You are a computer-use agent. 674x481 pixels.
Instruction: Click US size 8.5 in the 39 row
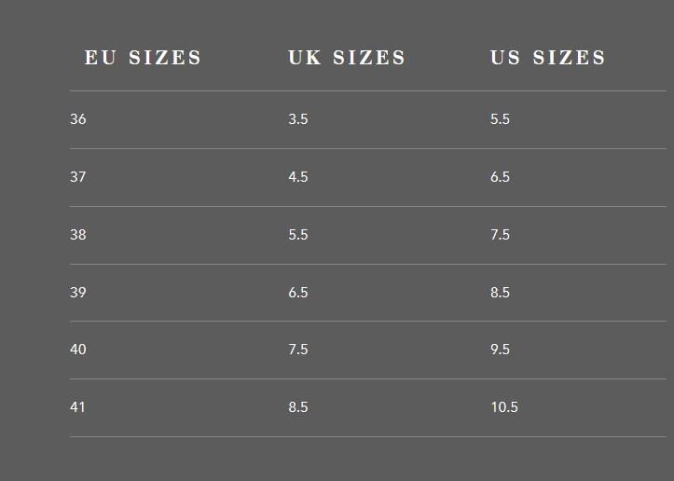(500, 293)
